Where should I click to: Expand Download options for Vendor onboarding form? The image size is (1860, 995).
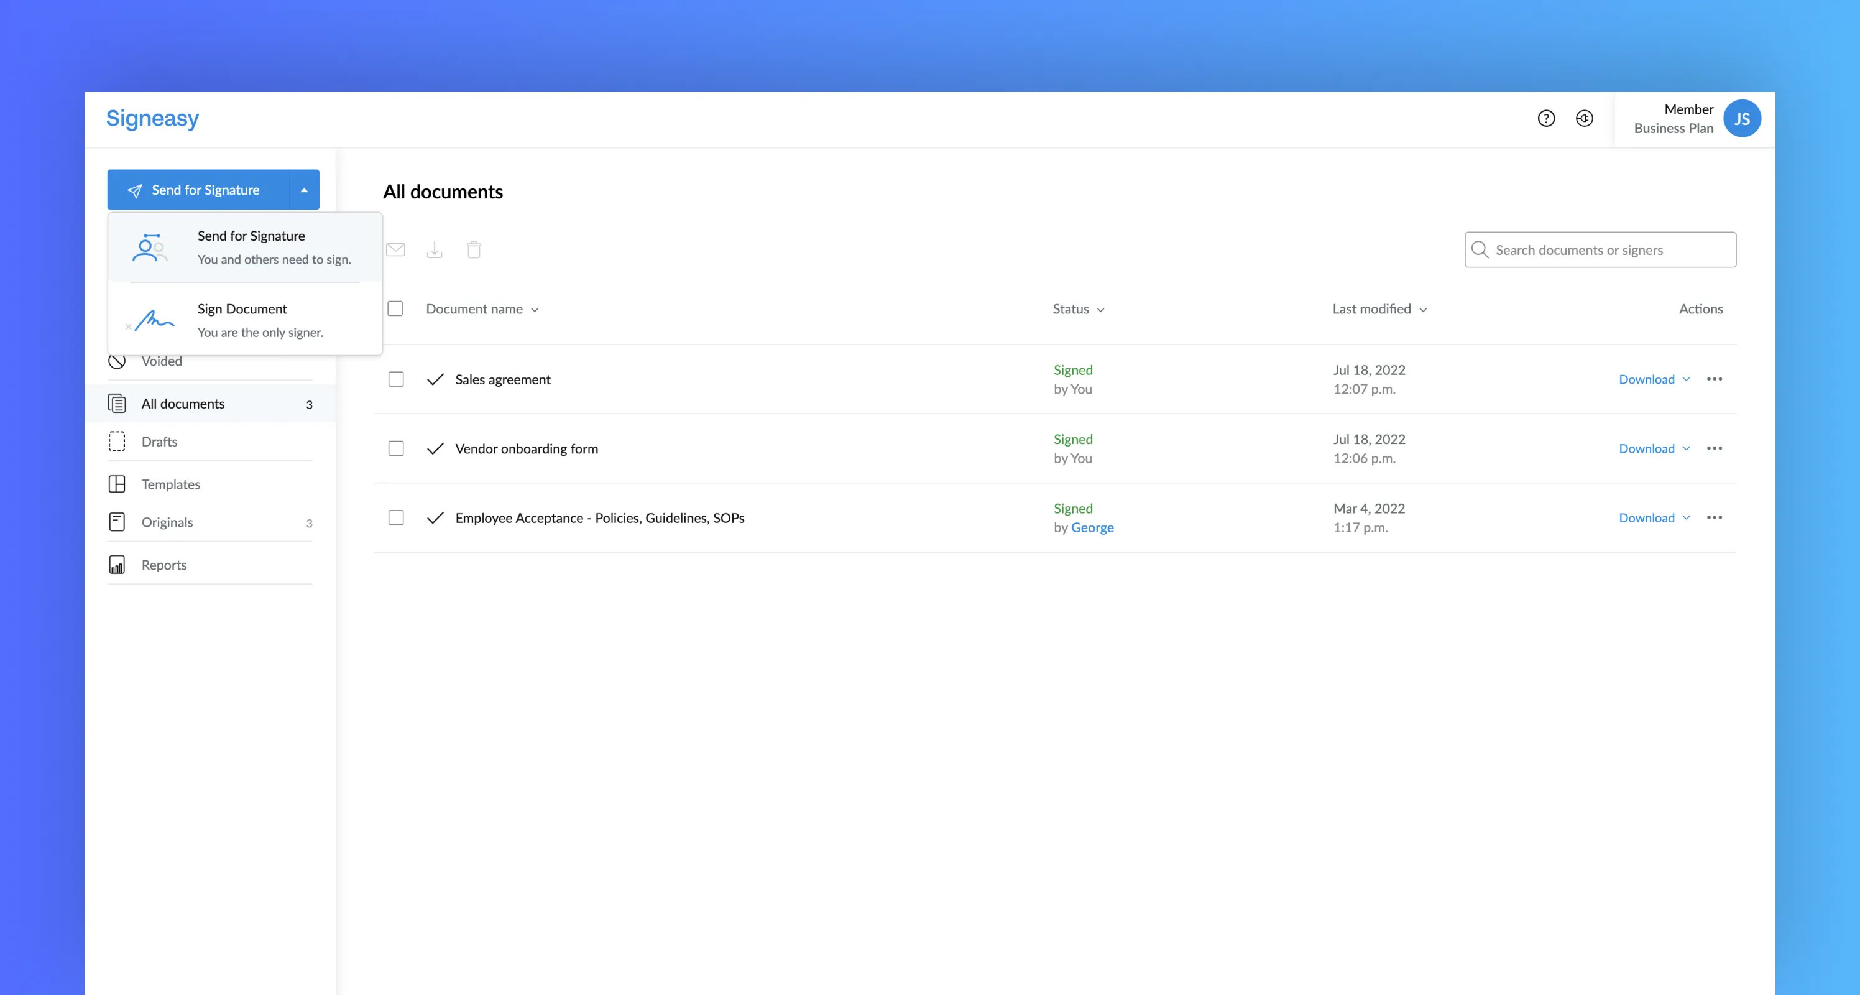(1687, 448)
